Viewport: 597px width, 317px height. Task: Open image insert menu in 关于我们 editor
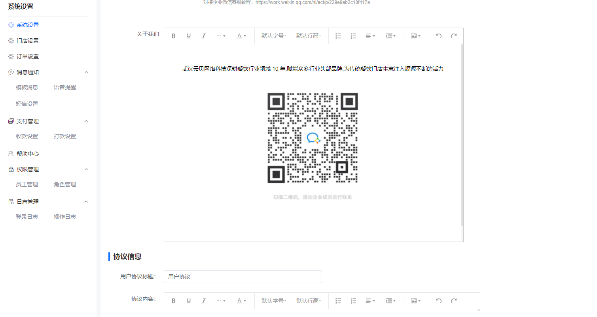tap(416, 36)
